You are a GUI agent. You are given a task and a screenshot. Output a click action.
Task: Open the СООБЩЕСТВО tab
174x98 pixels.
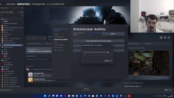coord(38,4)
